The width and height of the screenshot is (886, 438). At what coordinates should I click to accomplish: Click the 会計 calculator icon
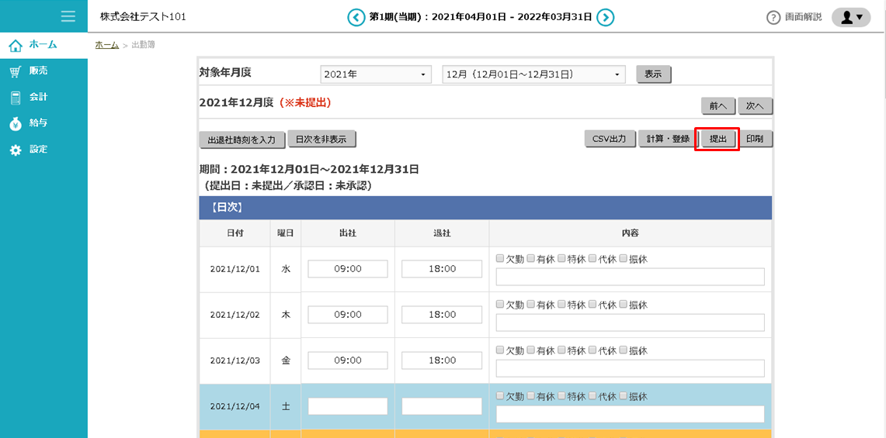click(x=16, y=98)
